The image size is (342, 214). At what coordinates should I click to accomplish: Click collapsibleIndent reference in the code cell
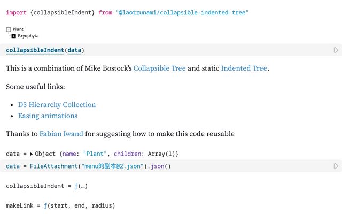pos(35,50)
